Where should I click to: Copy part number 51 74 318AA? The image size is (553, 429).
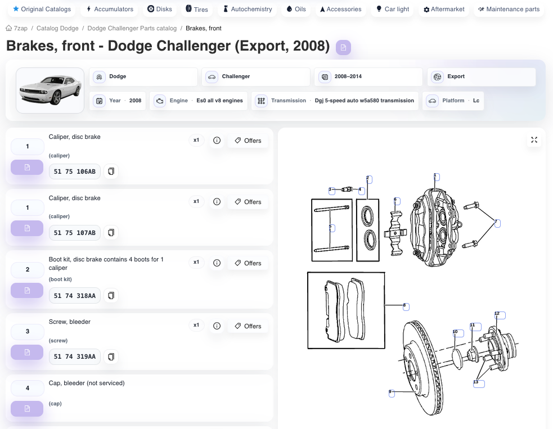(111, 295)
